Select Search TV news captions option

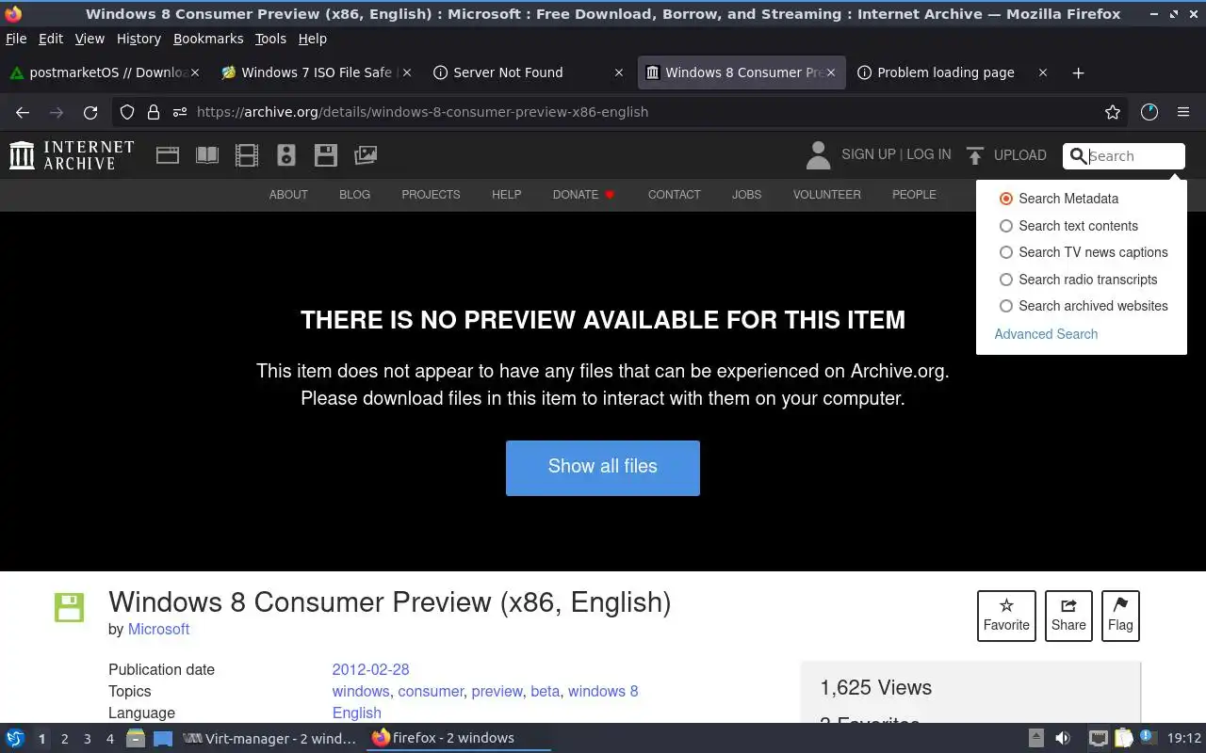click(x=1006, y=252)
